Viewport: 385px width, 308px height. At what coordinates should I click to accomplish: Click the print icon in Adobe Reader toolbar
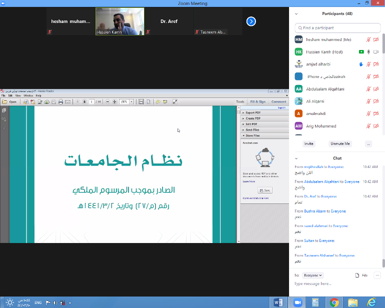point(60,101)
